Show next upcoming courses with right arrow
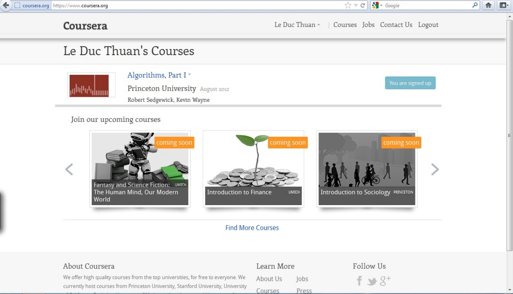The height and width of the screenshot is (294, 513). tap(435, 169)
